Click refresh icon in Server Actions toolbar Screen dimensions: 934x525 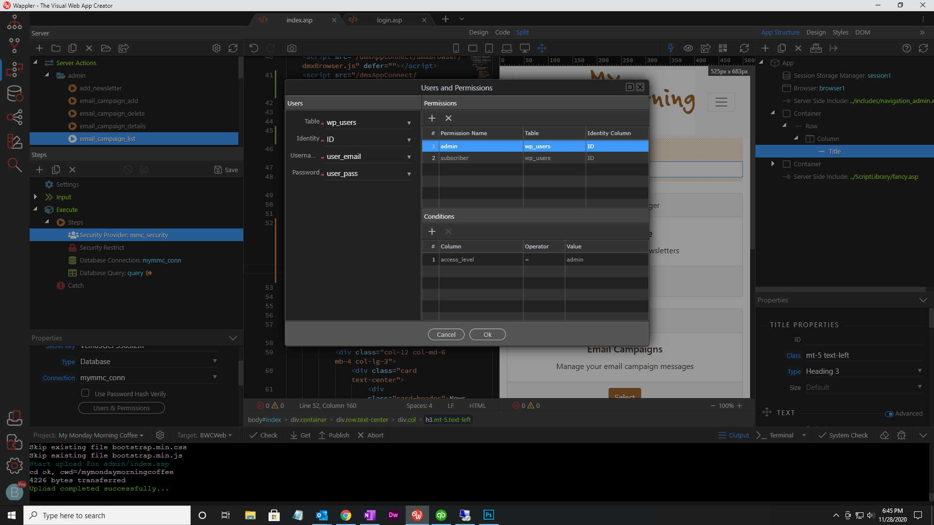pos(233,48)
